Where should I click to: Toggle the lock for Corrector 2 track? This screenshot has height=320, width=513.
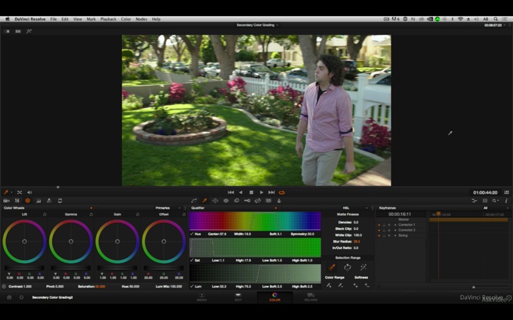pos(384,230)
